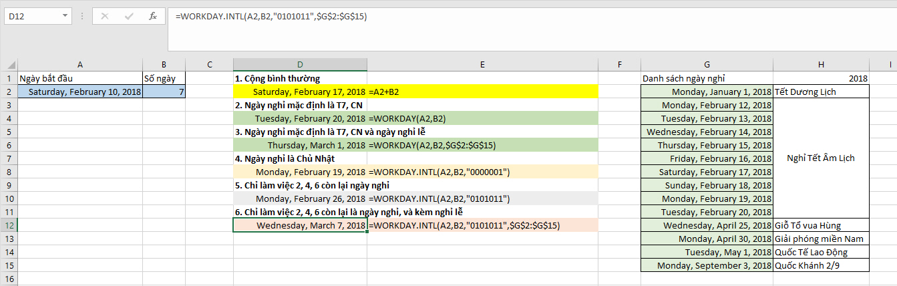Select the Quốc Khánh 2/9 cell
Screen dimensions: 897x286
(821, 265)
